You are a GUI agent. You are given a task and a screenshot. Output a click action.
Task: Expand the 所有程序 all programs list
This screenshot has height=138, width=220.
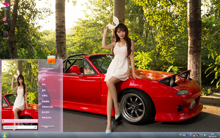(20, 121)
